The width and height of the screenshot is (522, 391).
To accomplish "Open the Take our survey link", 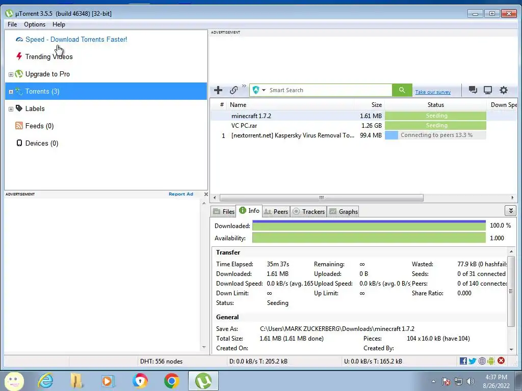I will [433, 92].
